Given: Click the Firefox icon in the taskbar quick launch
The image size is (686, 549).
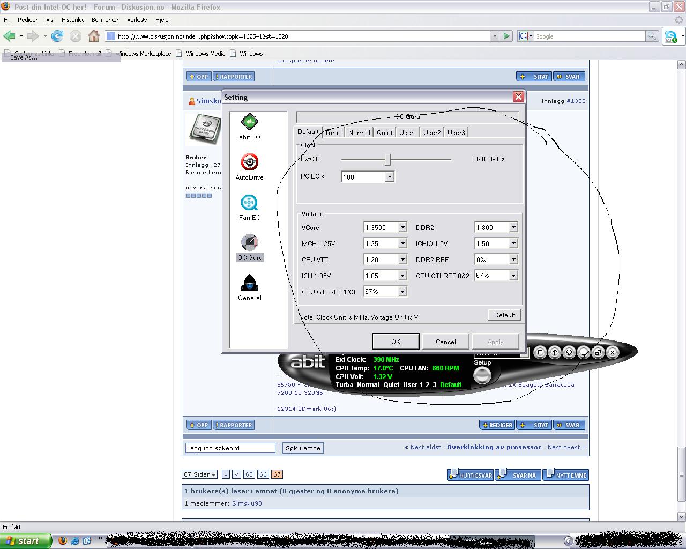Looking at the screenshot, I should point(63,540).
